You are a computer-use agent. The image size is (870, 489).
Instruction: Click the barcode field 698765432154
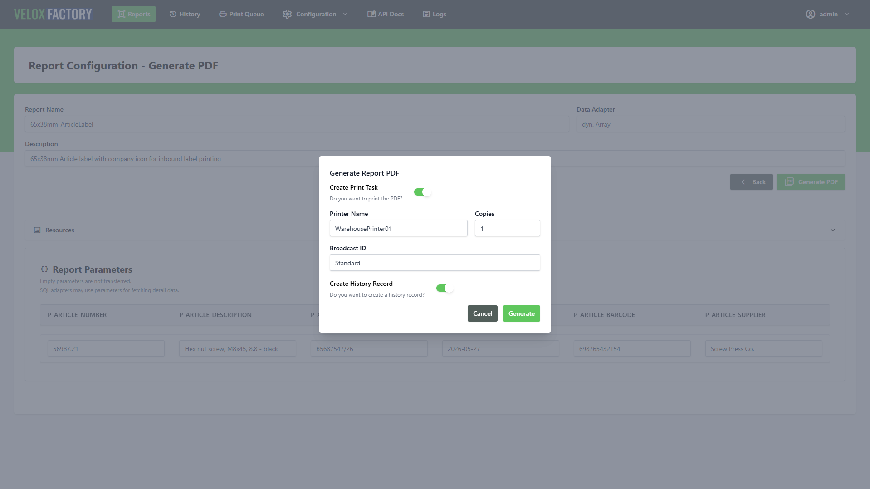tap(632, 348)
